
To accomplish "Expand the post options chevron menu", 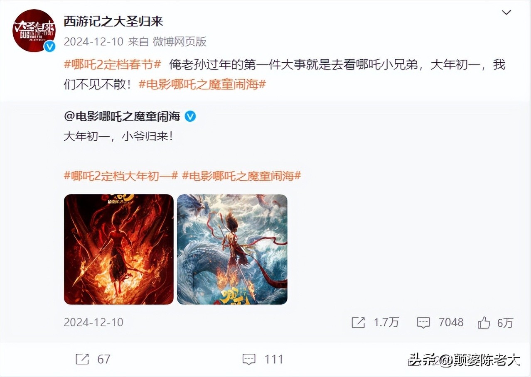I will point(506,12).
